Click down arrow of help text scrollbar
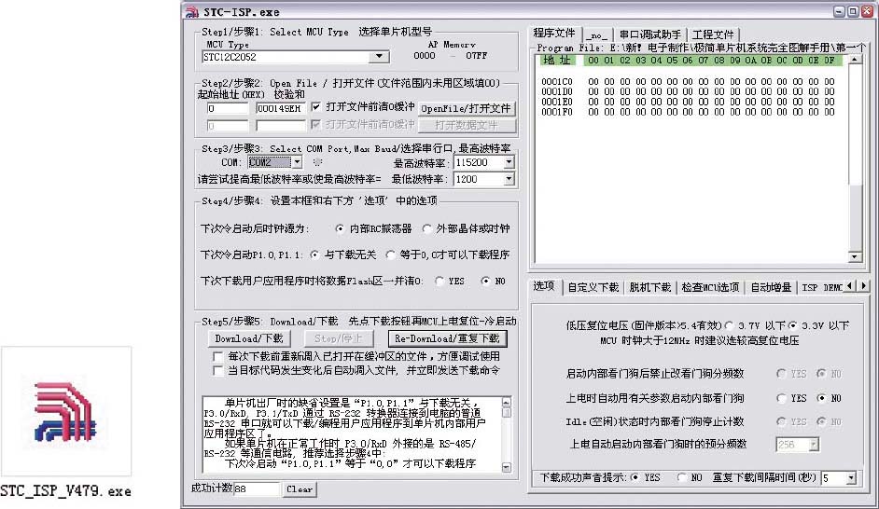Screen dimensions: 879x509 click(x=506, y=468)
